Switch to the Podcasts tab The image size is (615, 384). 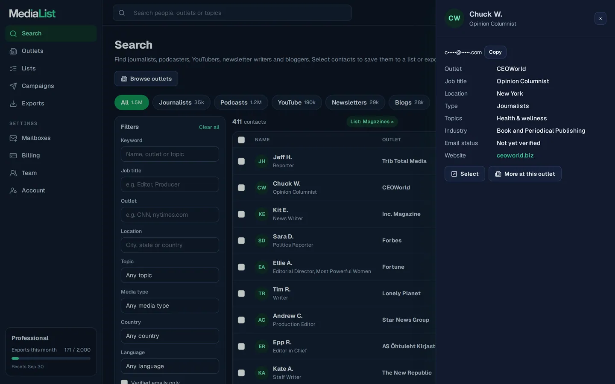[241, 102]
